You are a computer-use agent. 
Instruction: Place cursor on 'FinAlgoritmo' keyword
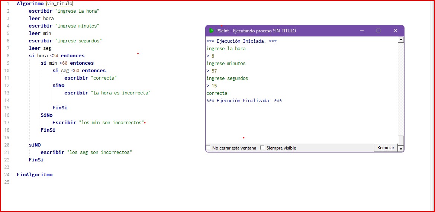click(x=35, y=175)
